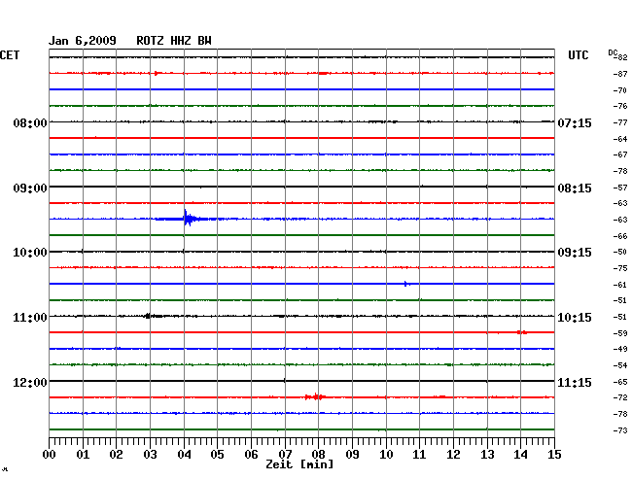Screen dimensions: 632x480
Task: Click the date label 'Jan 6,2009'
Action: tap(83, 41)
